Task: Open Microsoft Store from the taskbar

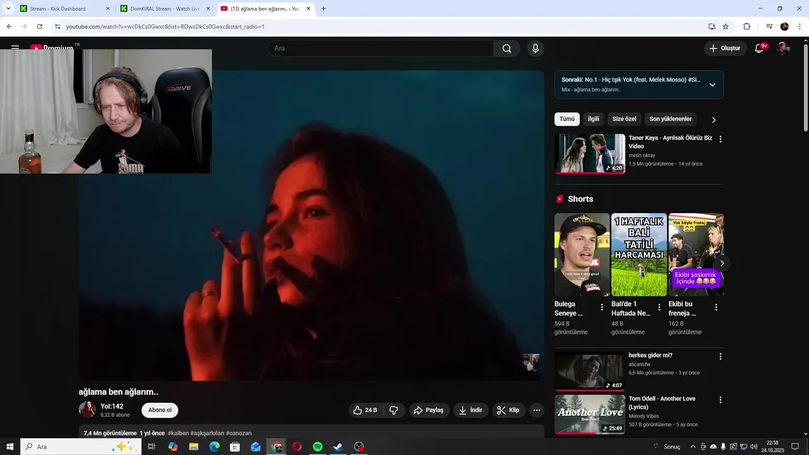Action: point(235,447)
